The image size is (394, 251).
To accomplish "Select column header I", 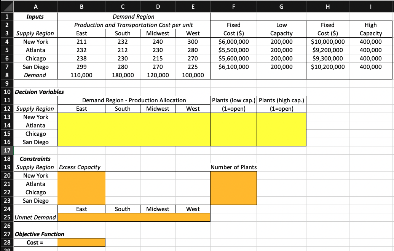I will pos(370,5).
